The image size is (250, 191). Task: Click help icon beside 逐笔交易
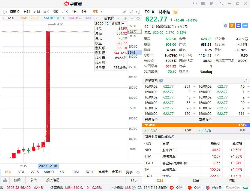pos(161,81)
